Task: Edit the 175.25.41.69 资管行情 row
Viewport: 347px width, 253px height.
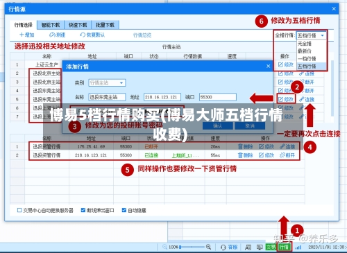Action: [x=266, y=146]
